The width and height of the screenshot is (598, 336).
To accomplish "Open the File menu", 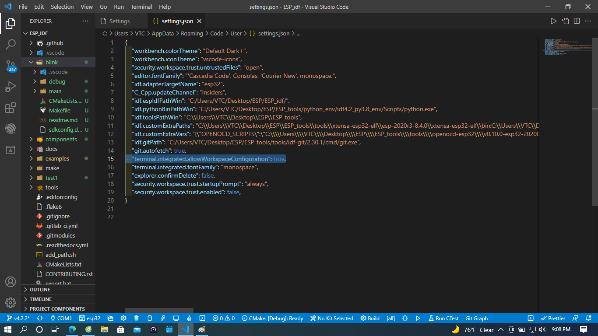I will pyautogui.click(x=23, y=7).
